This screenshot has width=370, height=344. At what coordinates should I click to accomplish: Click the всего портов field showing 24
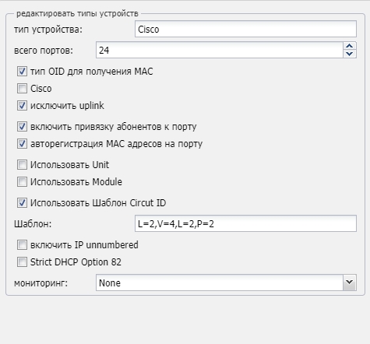tap(220, 50)
